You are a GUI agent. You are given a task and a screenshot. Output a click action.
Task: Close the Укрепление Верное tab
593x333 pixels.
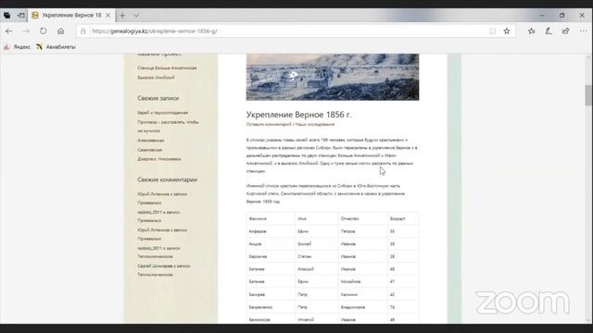click(107, 16)
